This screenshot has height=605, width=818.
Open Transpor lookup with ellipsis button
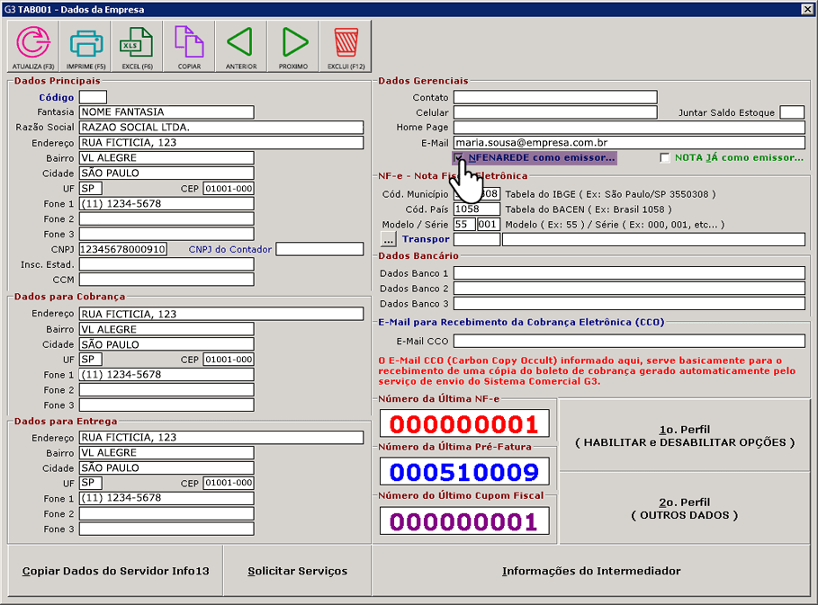[389, 239]
